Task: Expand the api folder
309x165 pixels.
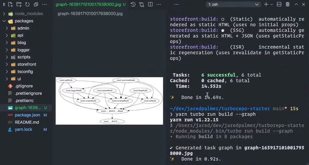Action: tap(7, 36)
